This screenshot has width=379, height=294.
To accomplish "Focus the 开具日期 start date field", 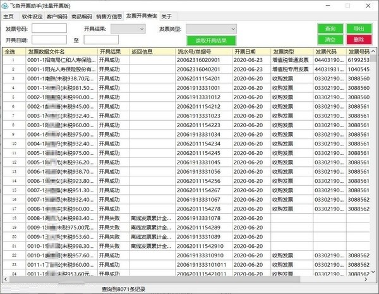I will [x=49, y=40].
